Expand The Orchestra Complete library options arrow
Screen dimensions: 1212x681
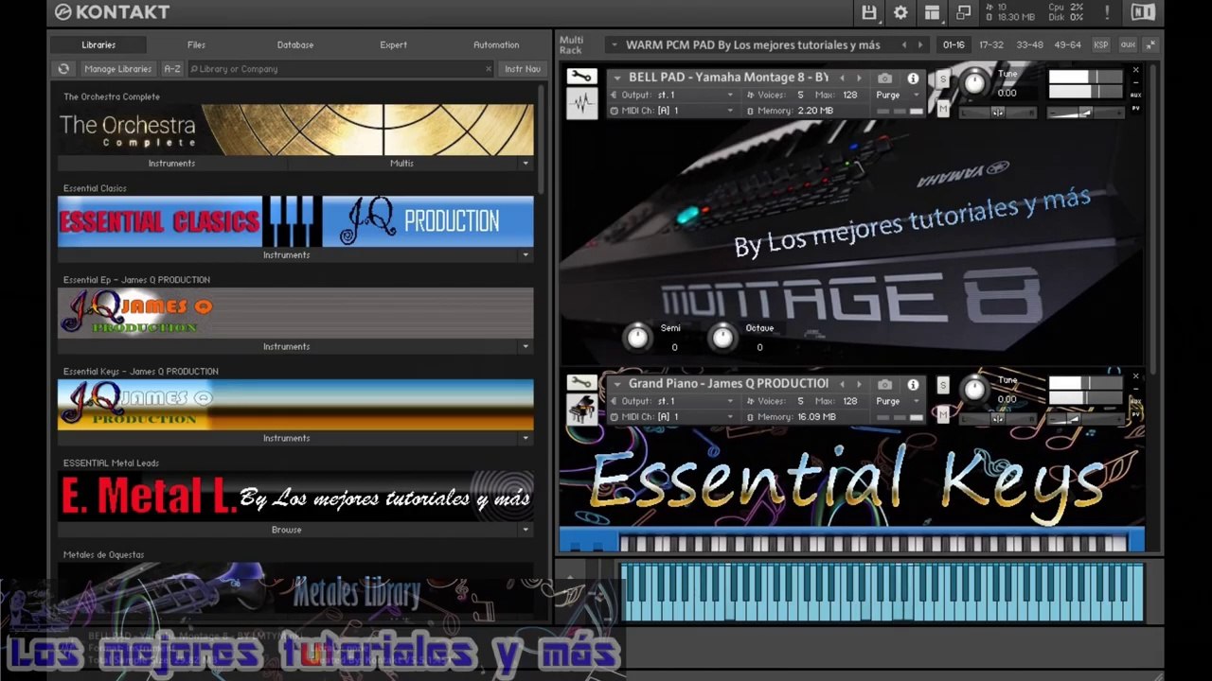[526, 164]
